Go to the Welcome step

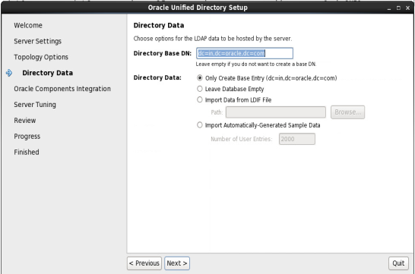tap(28, 25)
